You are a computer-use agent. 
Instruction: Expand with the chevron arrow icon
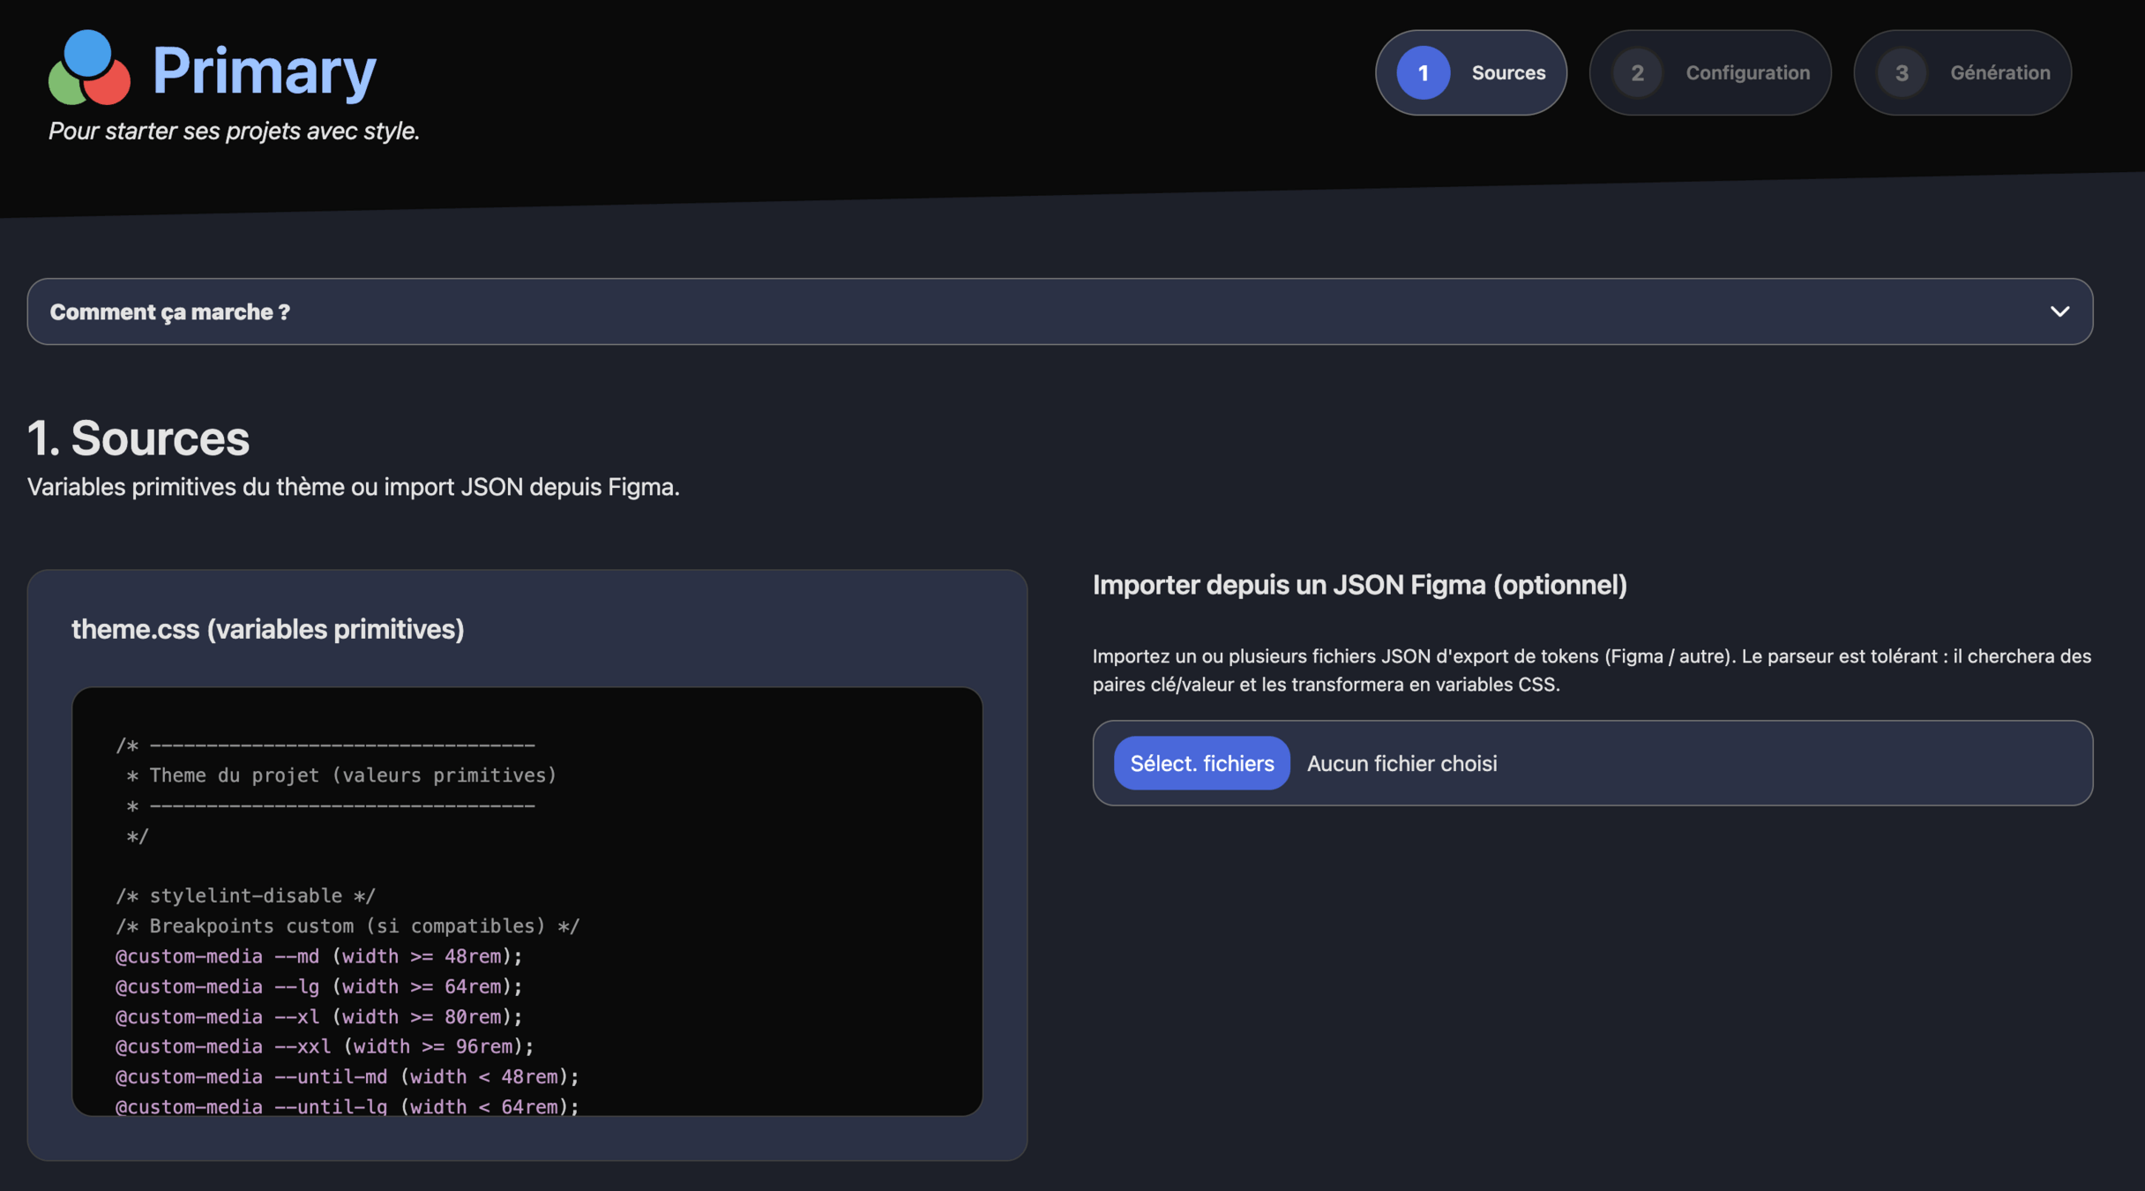coord(2059,311)
